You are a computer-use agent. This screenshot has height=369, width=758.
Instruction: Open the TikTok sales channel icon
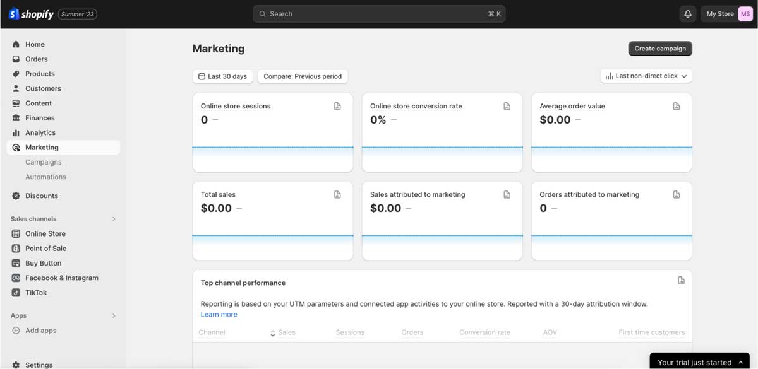click(15, 292)
